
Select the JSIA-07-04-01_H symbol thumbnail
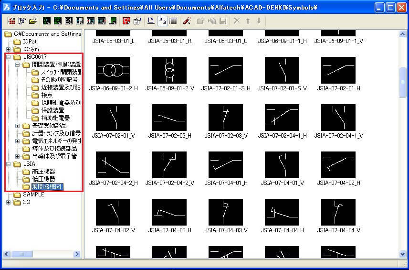(x=226, y=165)
